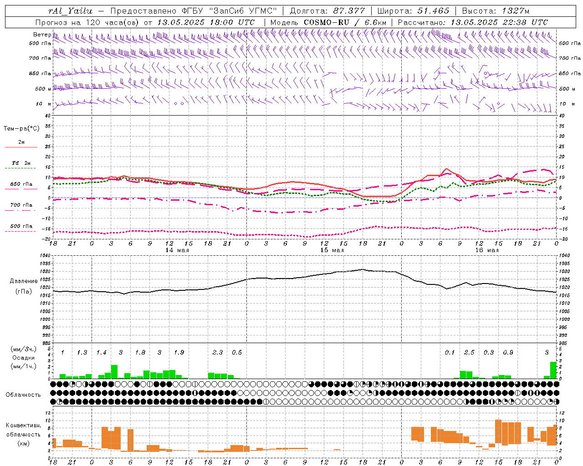Click the 'Конвективн.' convective cloud label
Image resolution: width=583 pixels, height=466 pixels.
point(24,425)
